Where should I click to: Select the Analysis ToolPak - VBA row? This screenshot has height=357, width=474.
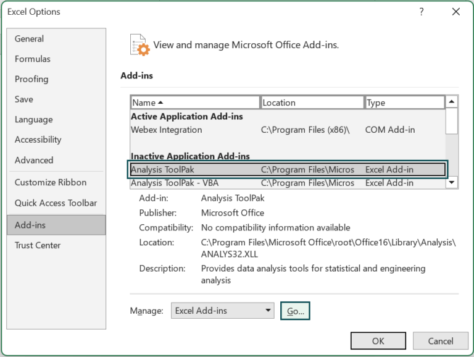(288, 183)
